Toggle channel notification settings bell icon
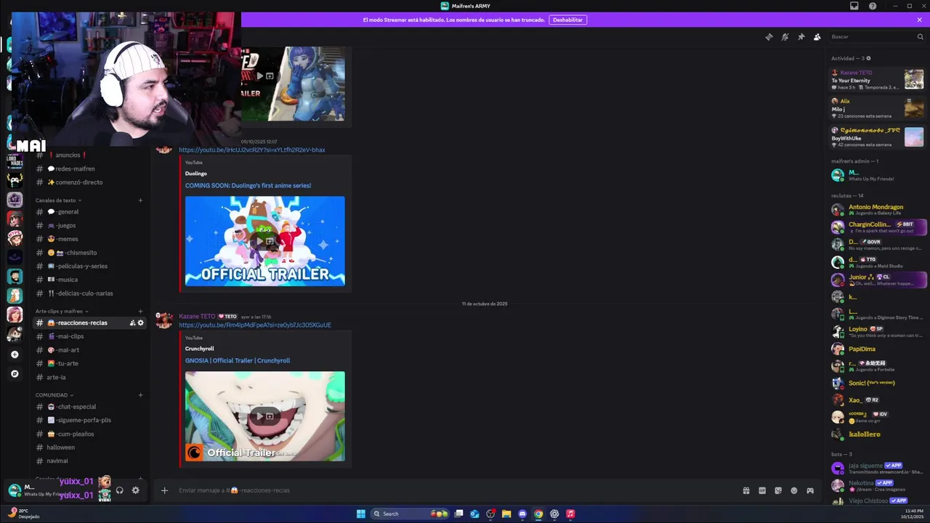The width and height of the screenshot is (930, 523). pyautogui.click(x=785, y=37)
